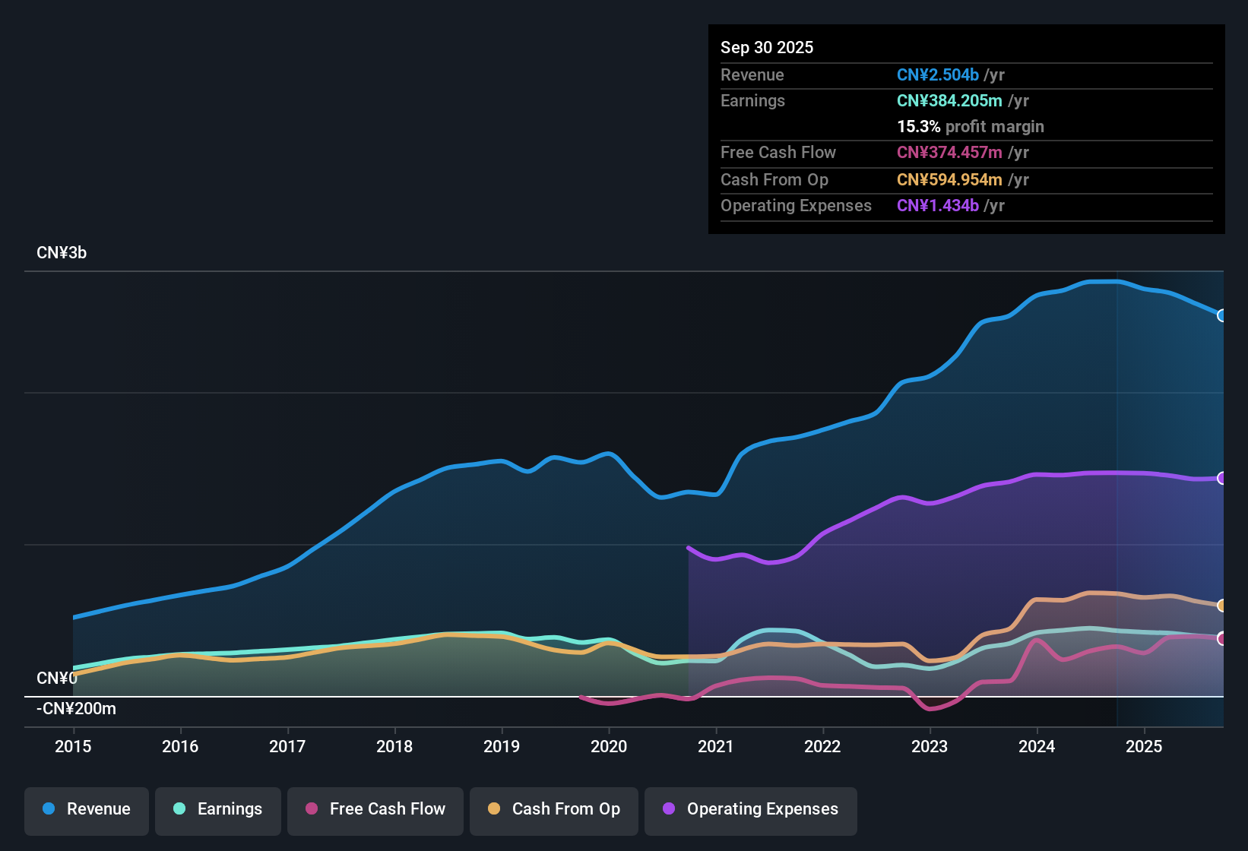Toggle the Free Cash Flow series visibility
The height and width of the screenshot is (851, 1248).
(375, 809)
